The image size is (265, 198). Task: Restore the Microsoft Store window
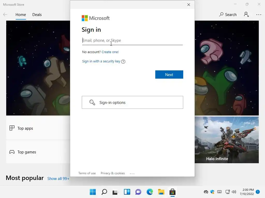[247, 4]
